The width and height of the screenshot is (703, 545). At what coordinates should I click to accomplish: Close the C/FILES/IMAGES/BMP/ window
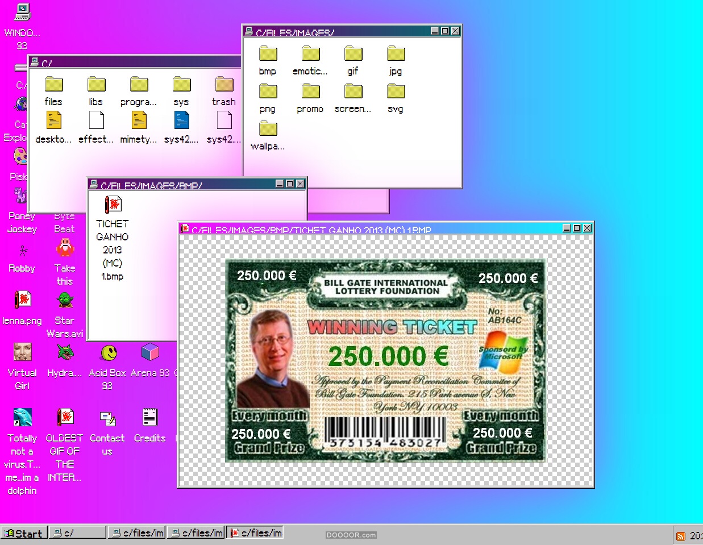pyautogui.click(x=300, y=184)
